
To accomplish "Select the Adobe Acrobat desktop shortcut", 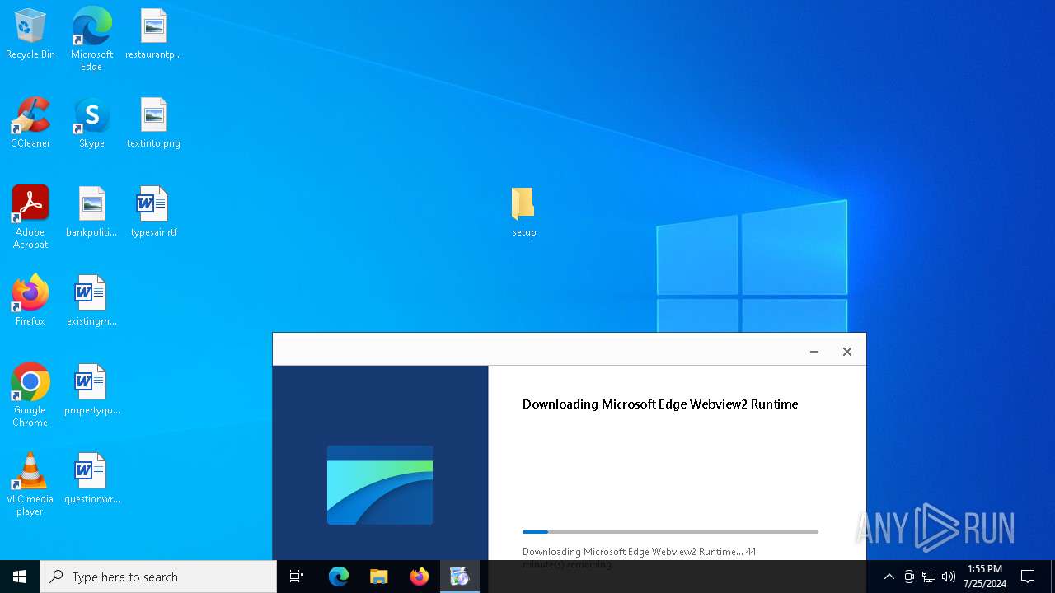I will [30, 217].
